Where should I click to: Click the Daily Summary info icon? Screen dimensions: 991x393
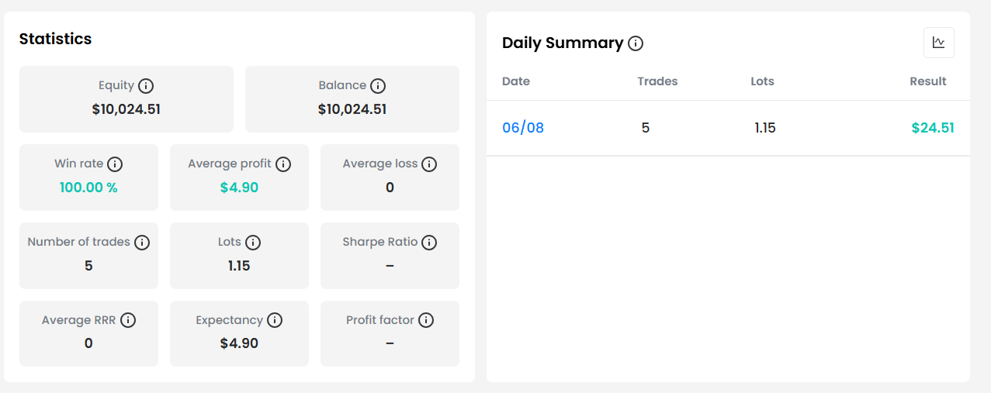[x=636, y=43]
